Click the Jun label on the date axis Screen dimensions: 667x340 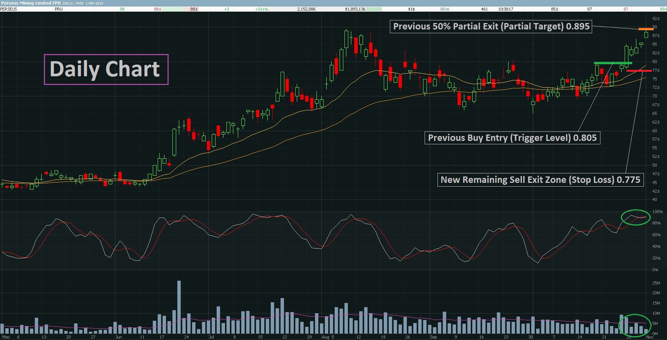click(x=119, y=337)
